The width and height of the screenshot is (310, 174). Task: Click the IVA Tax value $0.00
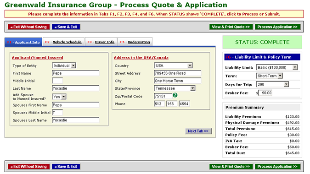coord(294,141)
